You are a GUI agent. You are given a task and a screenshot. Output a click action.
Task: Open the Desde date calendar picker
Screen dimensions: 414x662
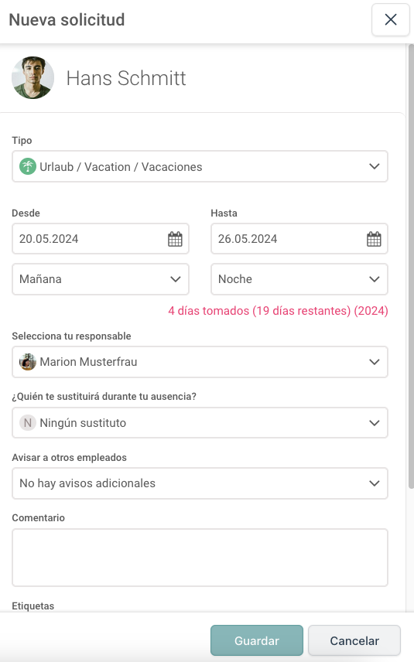point(175,239)
